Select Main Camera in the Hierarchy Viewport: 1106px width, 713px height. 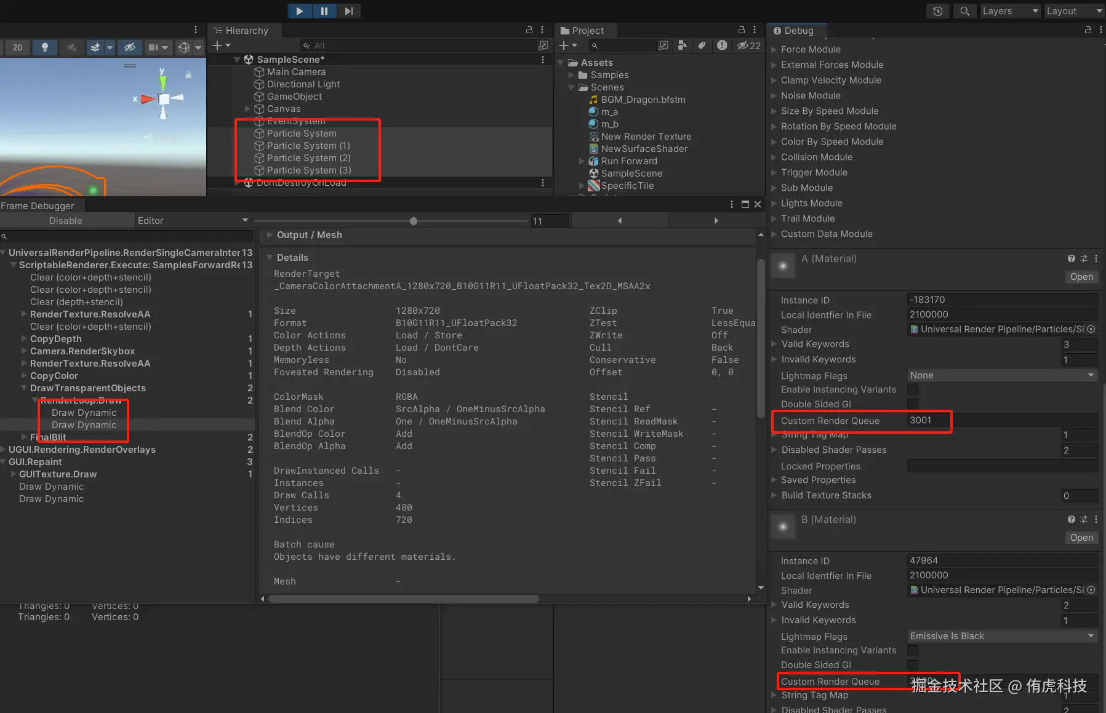[x=296, y=72]
